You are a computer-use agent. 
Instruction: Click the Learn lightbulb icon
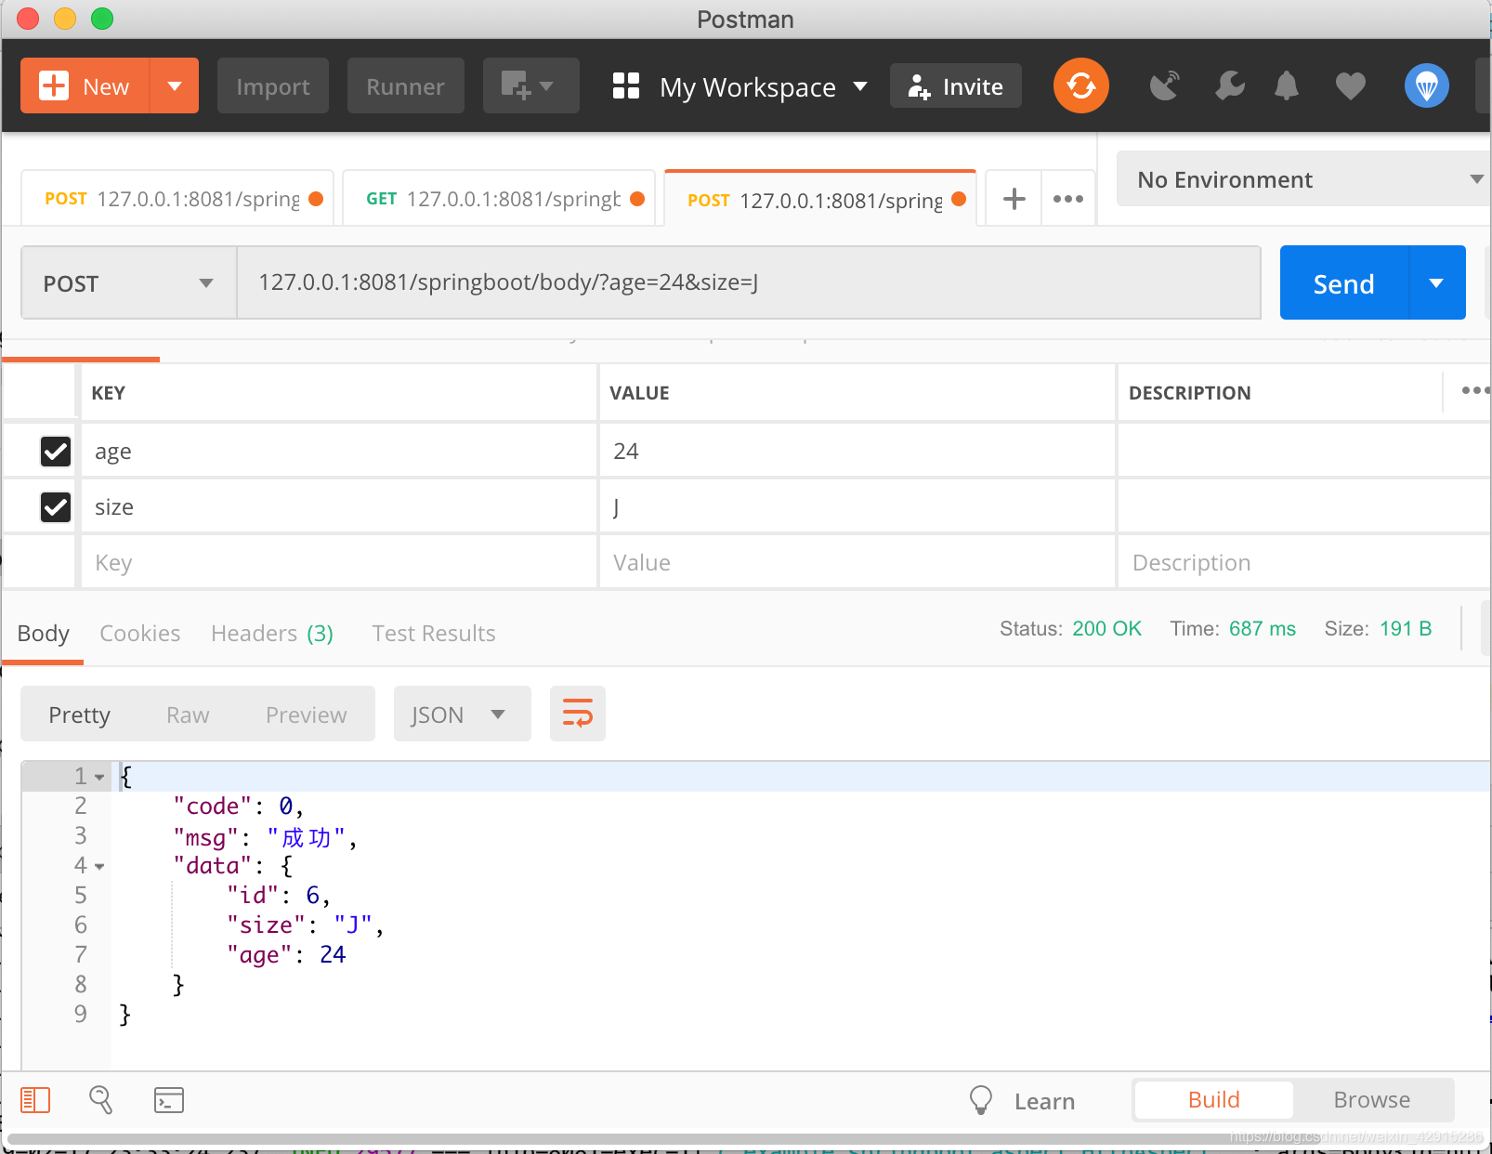coord(981,1100)
